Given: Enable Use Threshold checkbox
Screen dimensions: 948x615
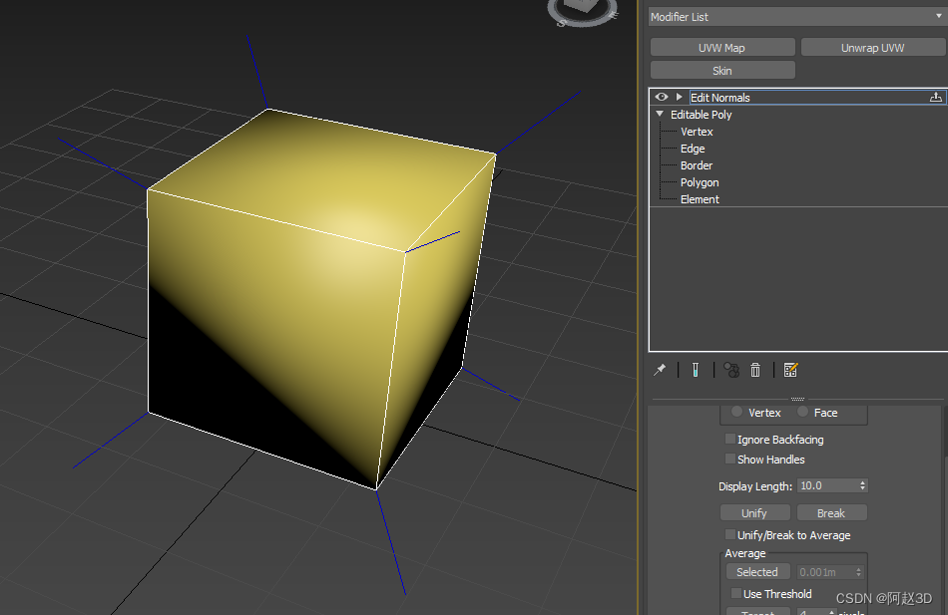Looking at the screenshot, I should pos(736,593).
